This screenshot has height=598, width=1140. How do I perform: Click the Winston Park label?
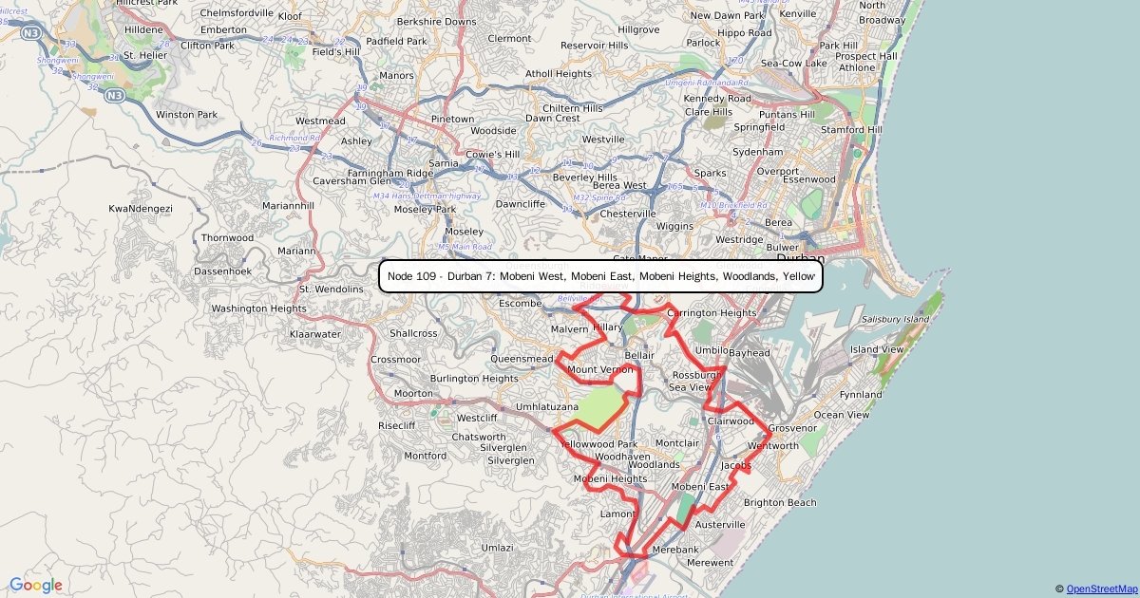click(x=187, y=115)
